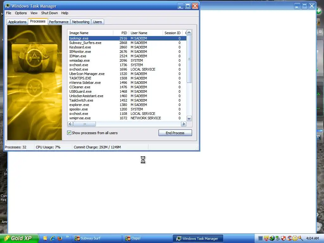
Task: Switch to the Users tab
Action: tap(97, 22)
